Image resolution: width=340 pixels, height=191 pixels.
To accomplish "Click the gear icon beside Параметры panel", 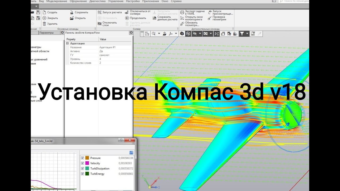I will (x=62, y=33).
